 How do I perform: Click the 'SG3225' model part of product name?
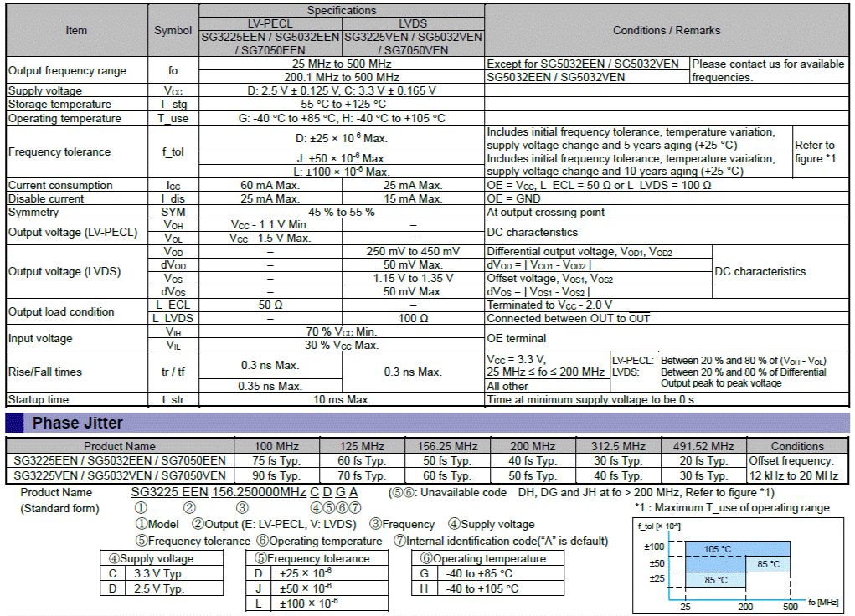pos(155,491)
